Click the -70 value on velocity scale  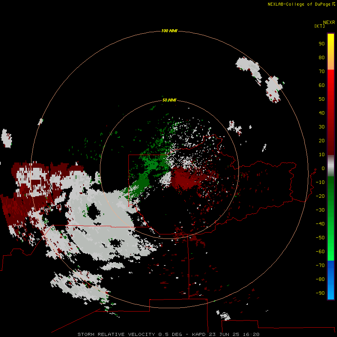click(320, 265)
